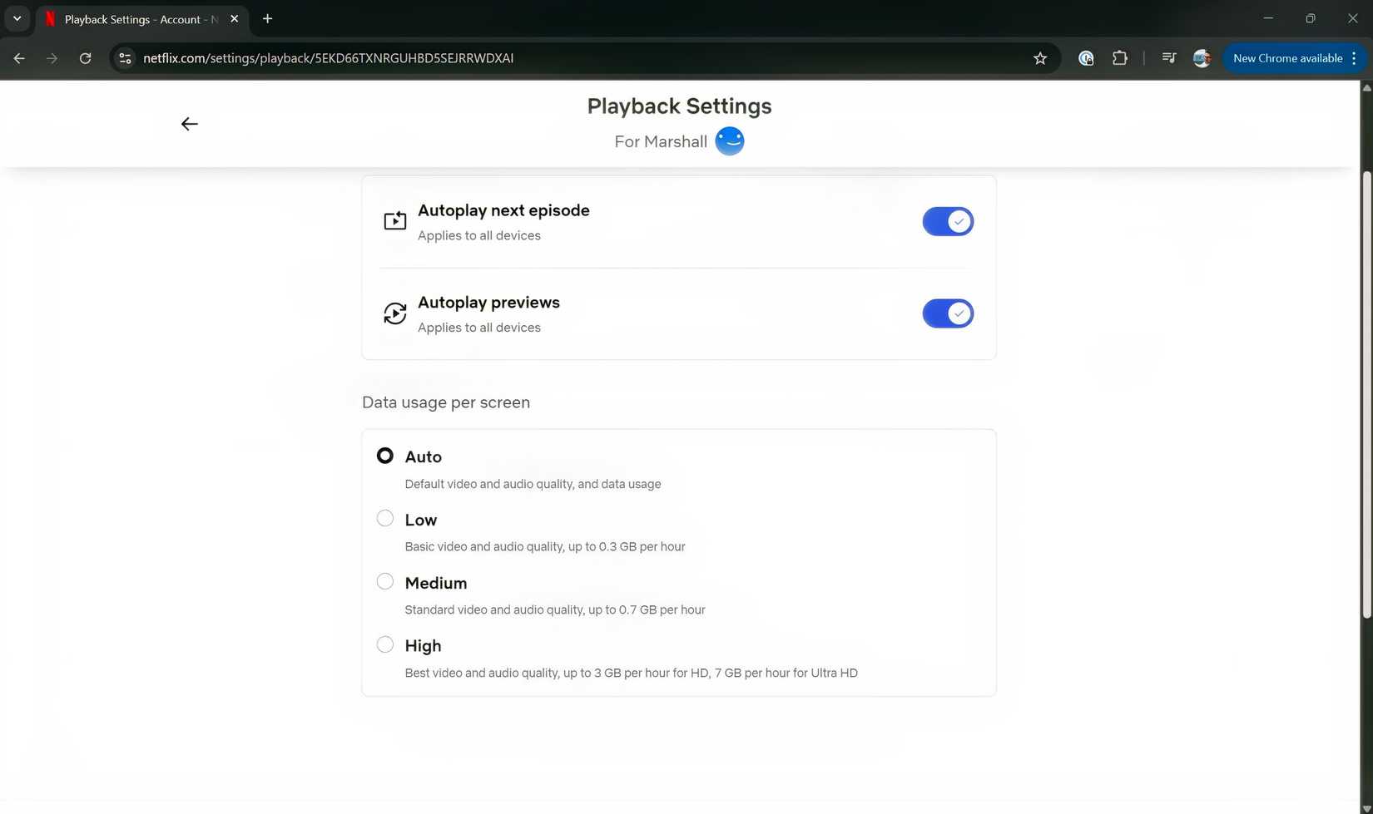Click the Chrome profile avatar icon
This screenshot has height=814, width=1373.
[x=1202, y=58]
